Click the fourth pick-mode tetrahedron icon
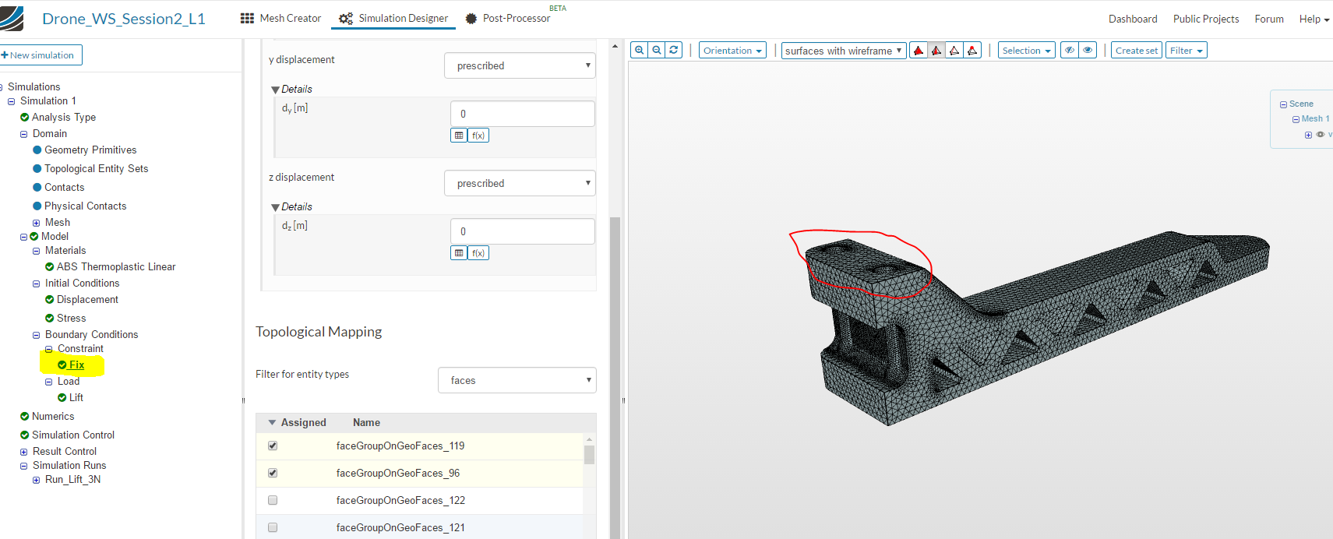1333x539 pixels. (972, 51)
